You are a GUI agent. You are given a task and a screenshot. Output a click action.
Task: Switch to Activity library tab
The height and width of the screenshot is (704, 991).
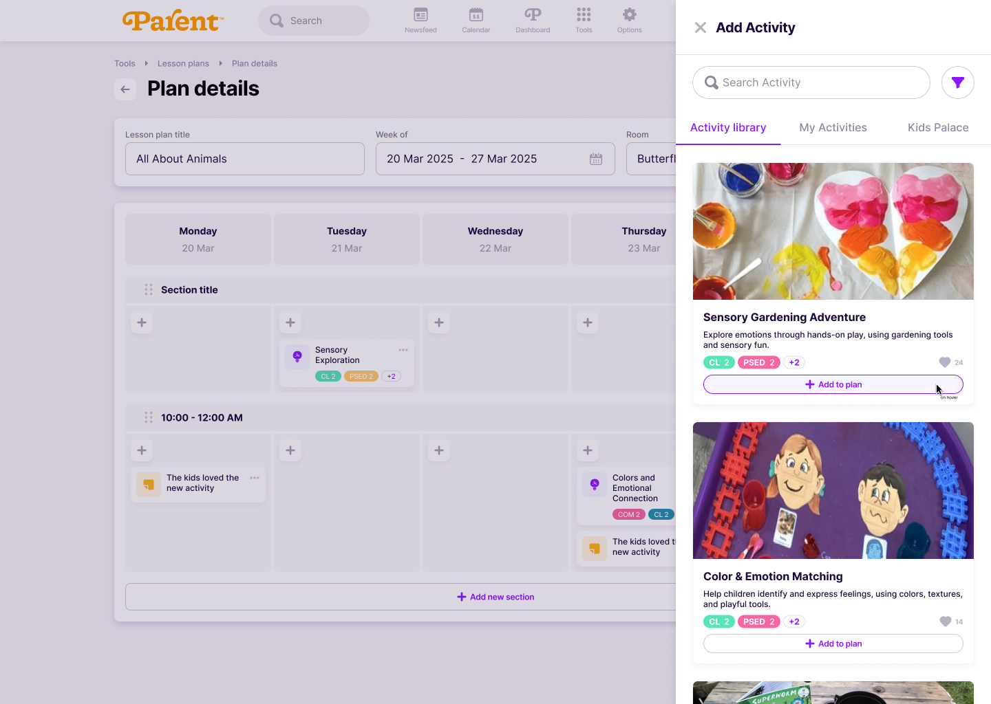point(728,128)
